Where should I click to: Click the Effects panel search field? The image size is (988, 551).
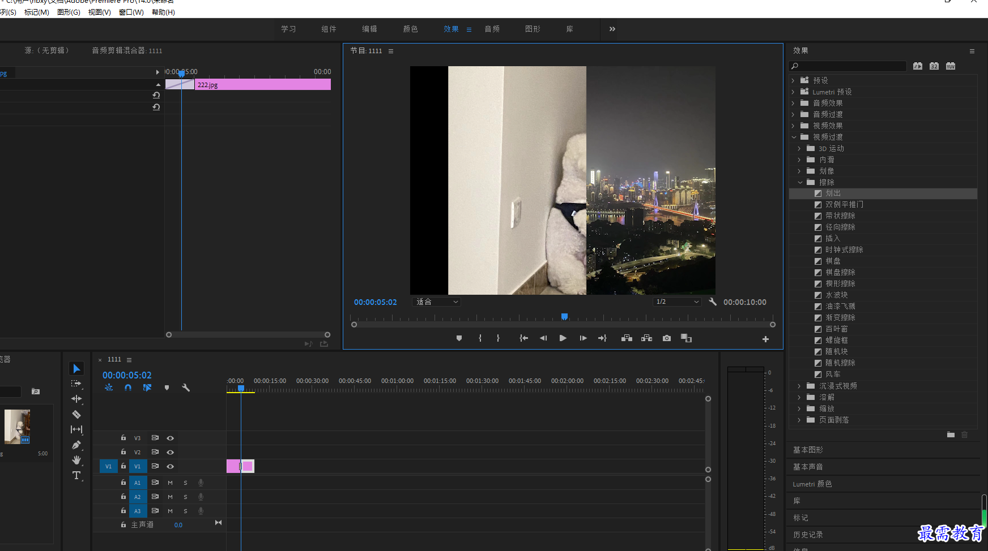tap(848, 66)
